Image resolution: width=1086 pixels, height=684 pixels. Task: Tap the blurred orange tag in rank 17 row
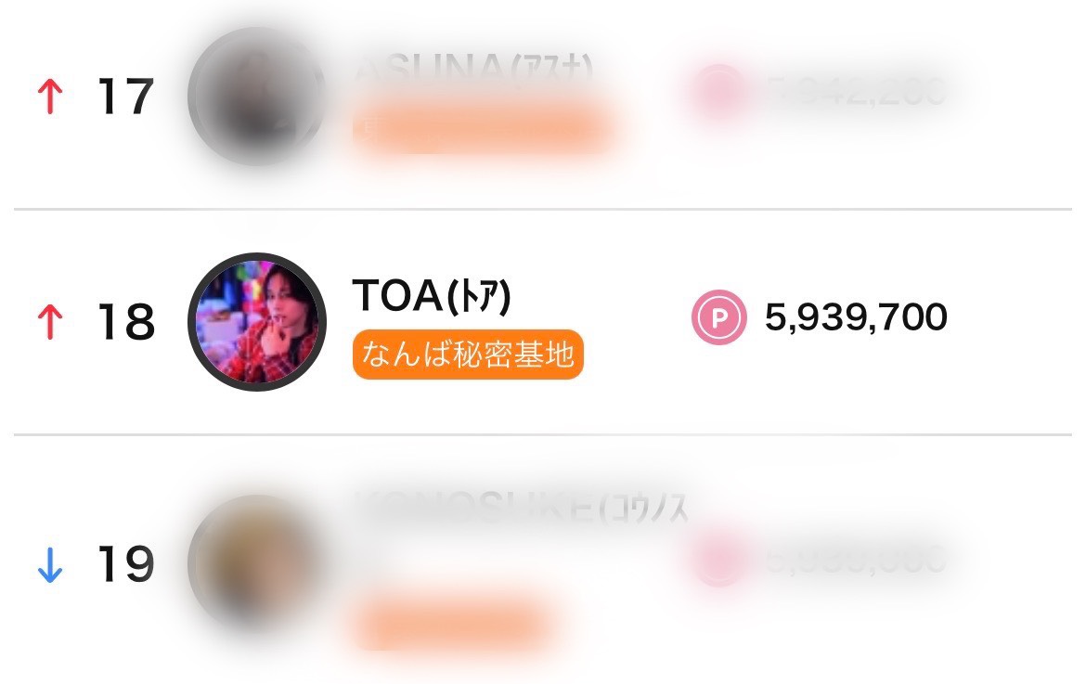pos(483,131)
